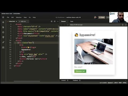Click the title Document code line
This screenshot has height=96, width=128.
click(29, 34)
